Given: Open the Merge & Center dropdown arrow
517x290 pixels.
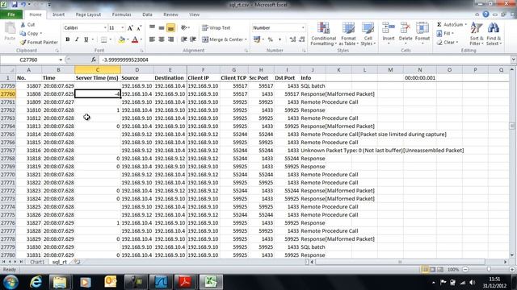Looking at the screenshot, I should click(x=246, y=39).
